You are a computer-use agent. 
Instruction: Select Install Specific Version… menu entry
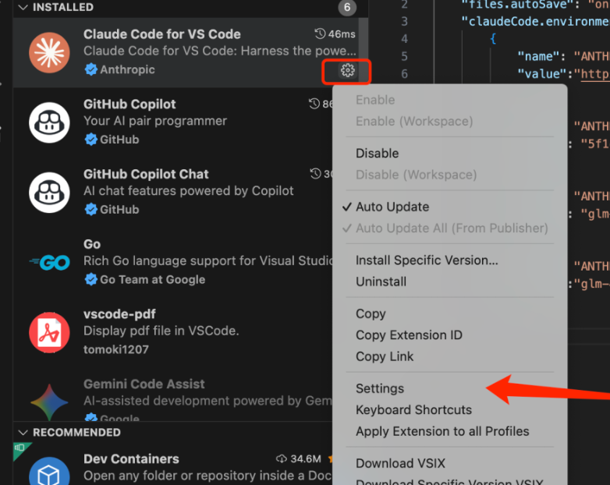(427, 260)
